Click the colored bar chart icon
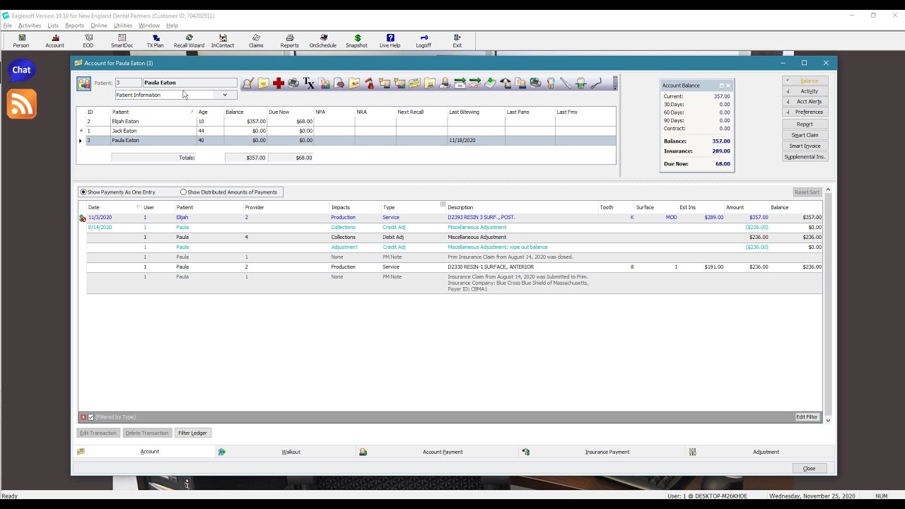This screenshot has height=509, width=905. pyautogui.click(x=325, y=83)
